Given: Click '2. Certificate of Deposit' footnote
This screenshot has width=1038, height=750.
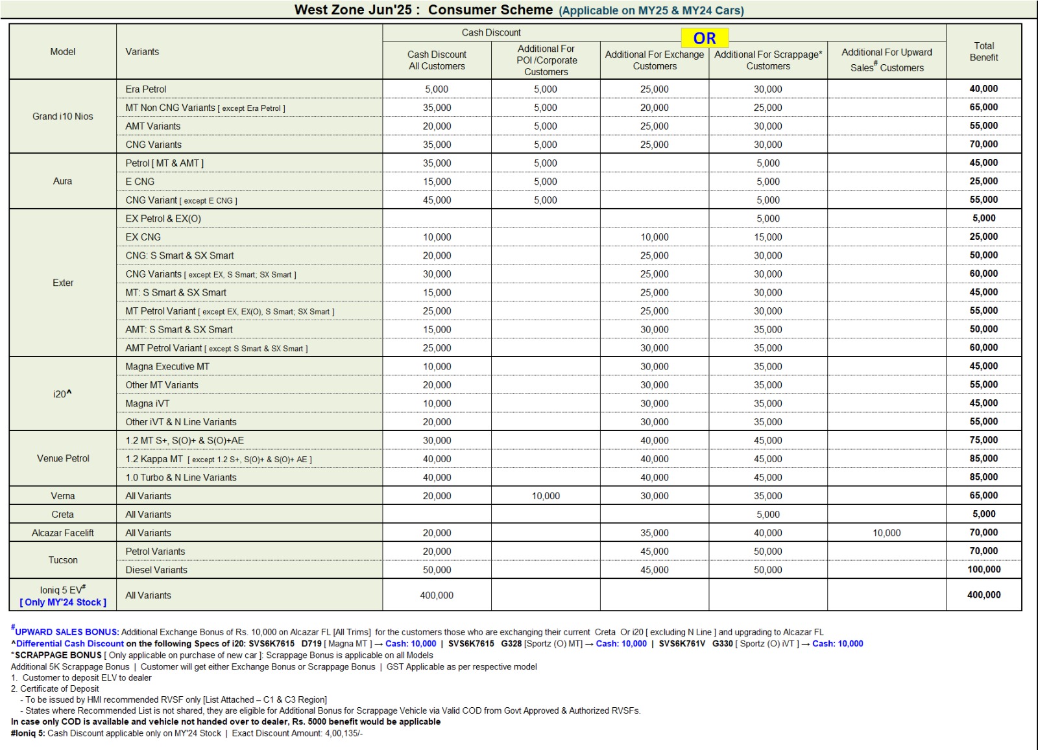Looking at the screenshot, I should tap(55, 689).
